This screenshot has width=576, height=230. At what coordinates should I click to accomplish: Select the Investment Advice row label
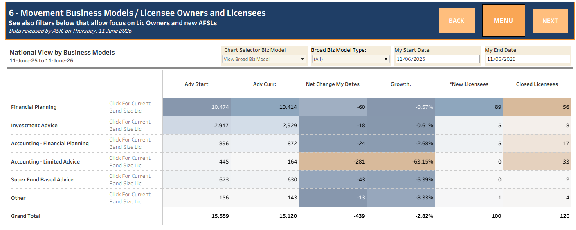[x=34, y=125]
